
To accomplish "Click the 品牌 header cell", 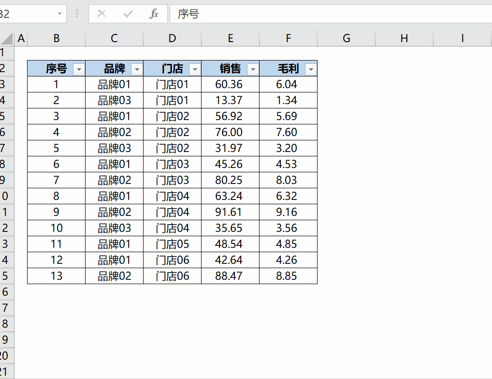I will point(114,68).
